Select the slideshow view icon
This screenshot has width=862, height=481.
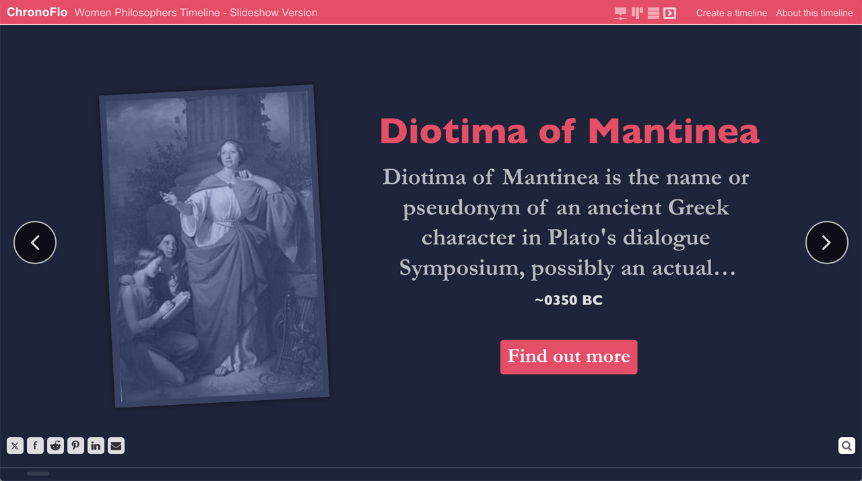click(x=669, y=13)
